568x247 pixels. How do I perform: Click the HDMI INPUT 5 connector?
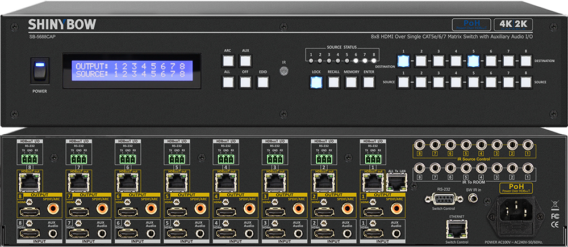(177, 233)
